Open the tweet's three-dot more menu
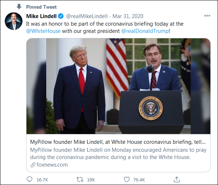Viewport: 218px width, 185px height. pos(207,16)
